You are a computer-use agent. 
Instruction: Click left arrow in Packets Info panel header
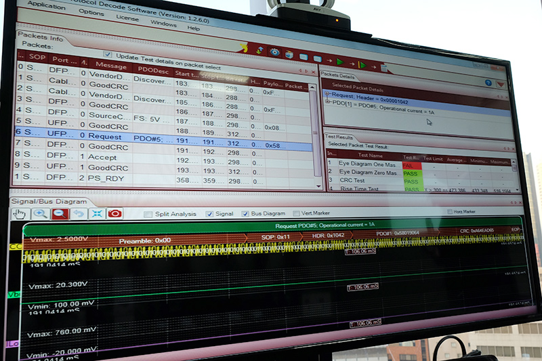300,70
